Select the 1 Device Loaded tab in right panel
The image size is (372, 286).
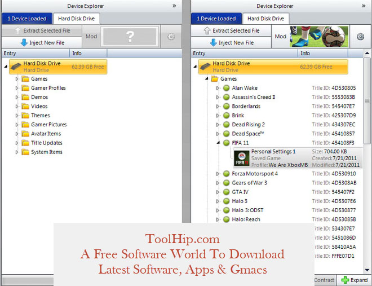click(x=216, y=19)
